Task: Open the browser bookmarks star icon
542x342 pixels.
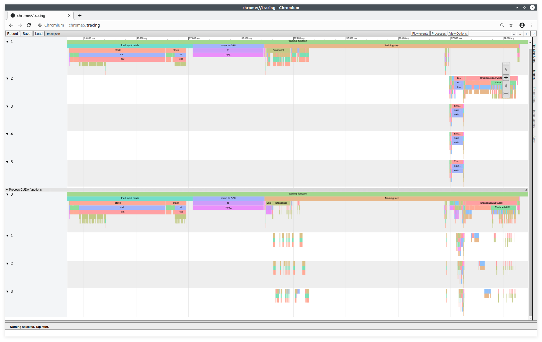Action: (x=511, y=25)
